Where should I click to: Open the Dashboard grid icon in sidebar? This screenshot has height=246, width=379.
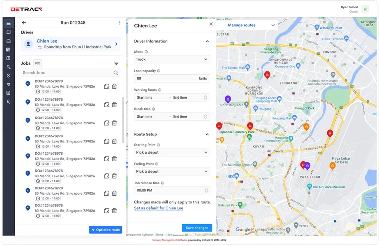(x=8, y=50)
